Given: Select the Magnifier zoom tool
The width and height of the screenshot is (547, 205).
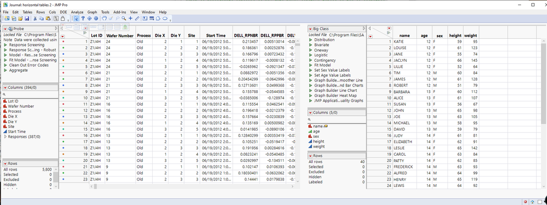Looking at the screenshot, I should click(124, 19).
